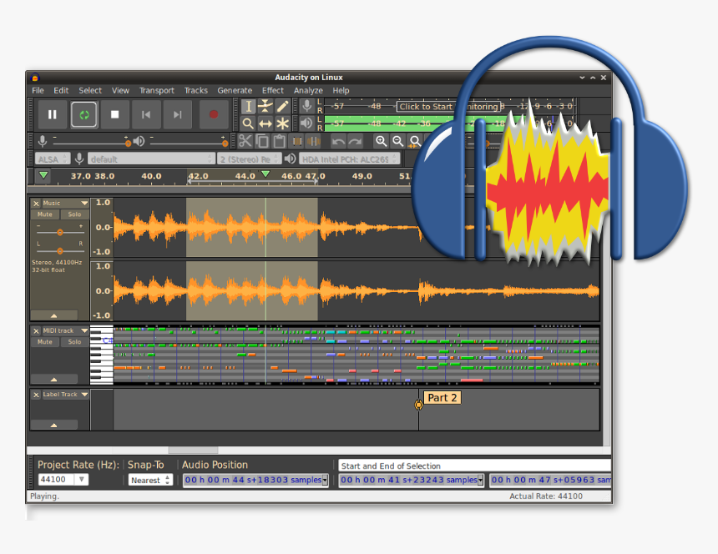718x554 pixels.
Task: Select the Draw pencil tool
Action: tap(282, 106)
